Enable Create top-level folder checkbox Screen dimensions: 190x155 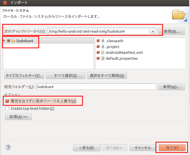tap(7, 109)
